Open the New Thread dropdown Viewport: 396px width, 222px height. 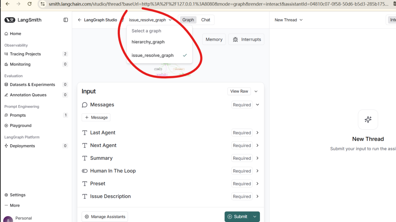(289, 20)
